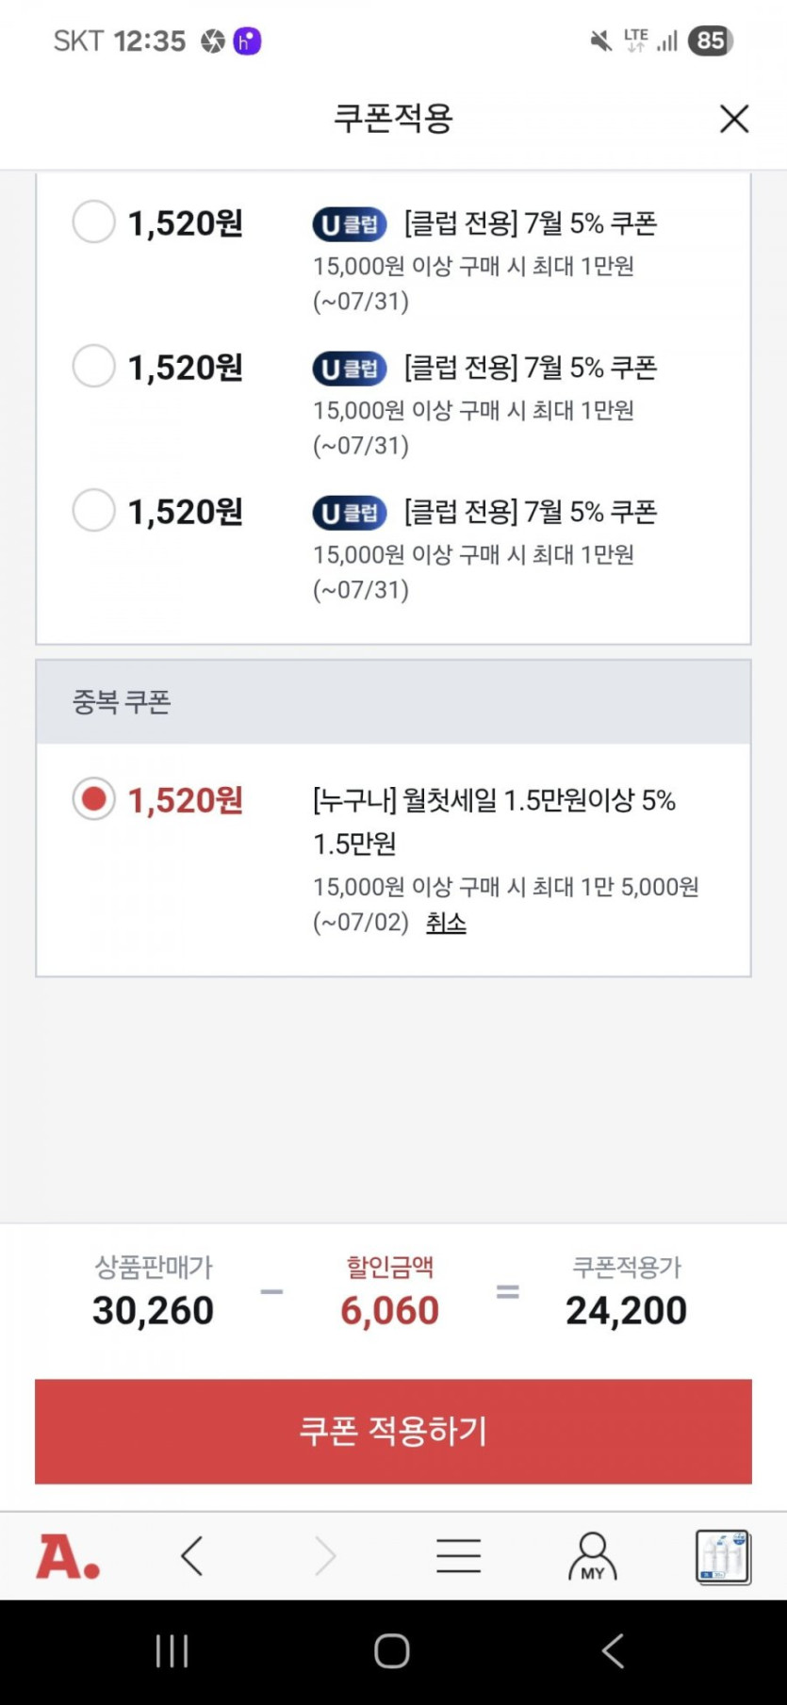
Task: Open Android recent apps button
Action: coord(172,1651)
